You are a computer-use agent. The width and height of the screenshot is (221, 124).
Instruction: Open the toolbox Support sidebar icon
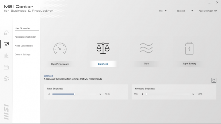coord(6,67)
